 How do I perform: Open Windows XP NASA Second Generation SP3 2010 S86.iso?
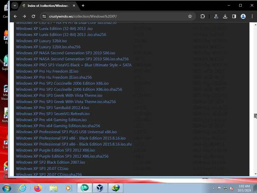click(x=66, y=53)
